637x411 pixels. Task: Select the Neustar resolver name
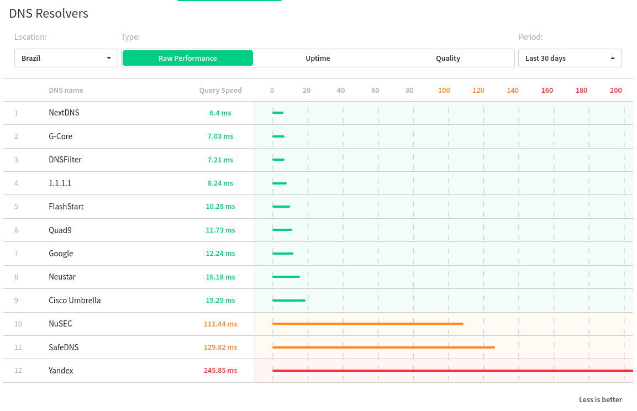[62, 277]
